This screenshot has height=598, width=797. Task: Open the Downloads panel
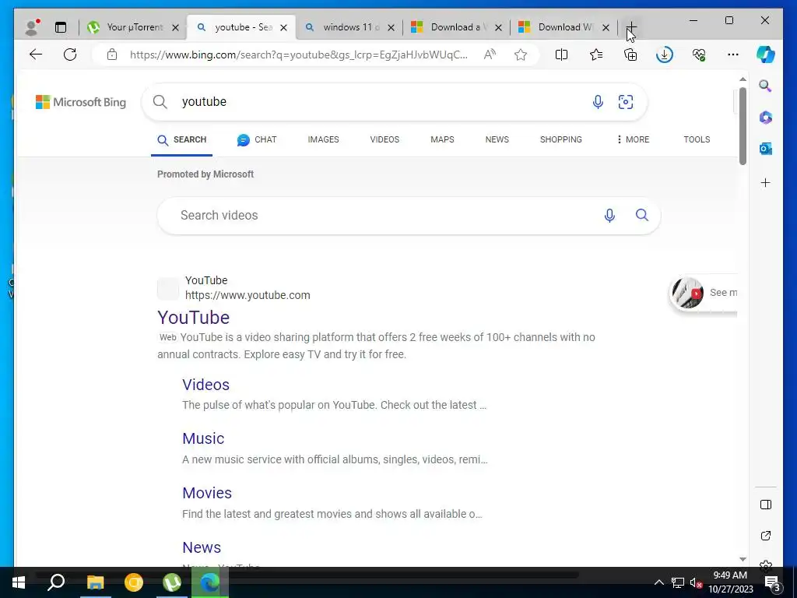(665, 55)
